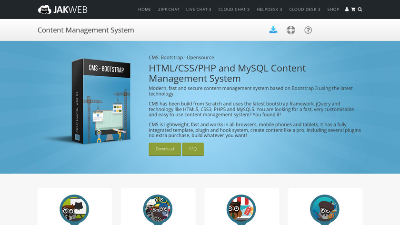Click the group of owls icon
Image resolution: width=400 pixels, height=225 pixels.
point(158,209)
